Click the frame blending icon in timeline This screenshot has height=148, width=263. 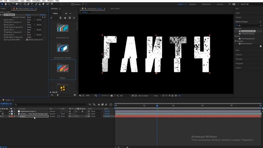click(102, 104)
